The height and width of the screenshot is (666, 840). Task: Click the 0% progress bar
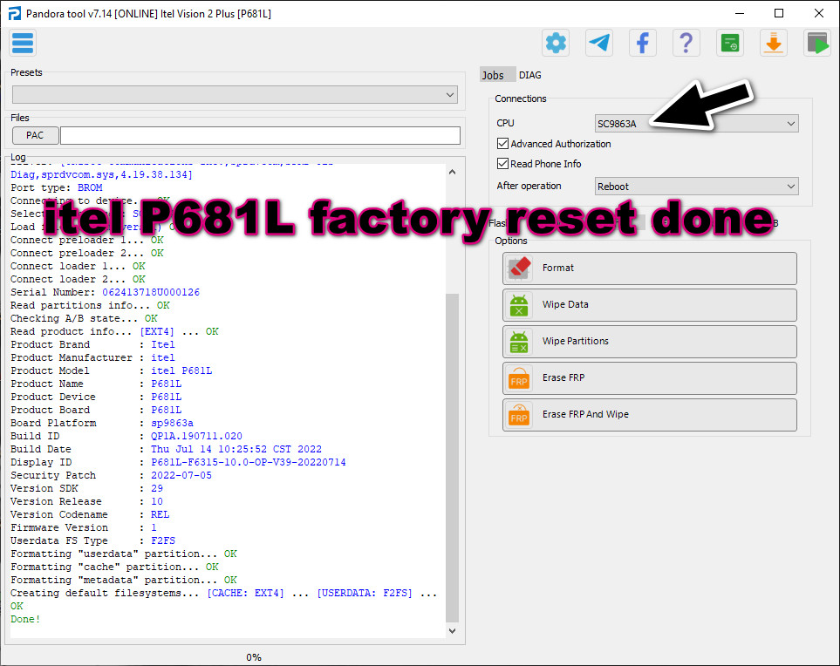click(x=253, y=656)
